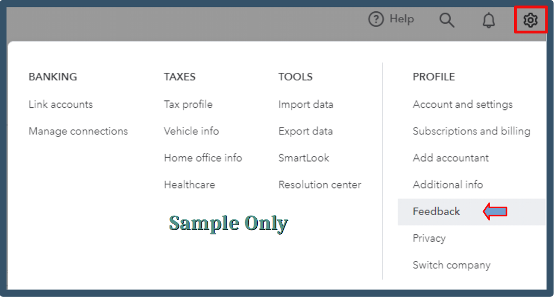Go to Subscriptions and billing
The height and width of the screenshot is (298, 554).
point(471,131)
